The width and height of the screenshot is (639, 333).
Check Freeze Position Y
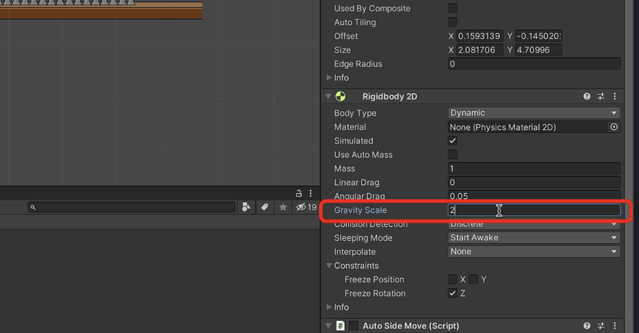point(473,279)
